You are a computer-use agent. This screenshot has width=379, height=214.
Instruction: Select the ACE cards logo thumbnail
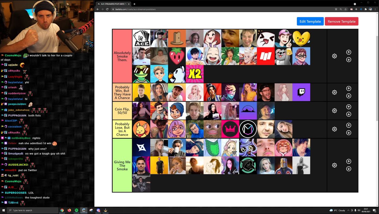click(x=141, y=38)
